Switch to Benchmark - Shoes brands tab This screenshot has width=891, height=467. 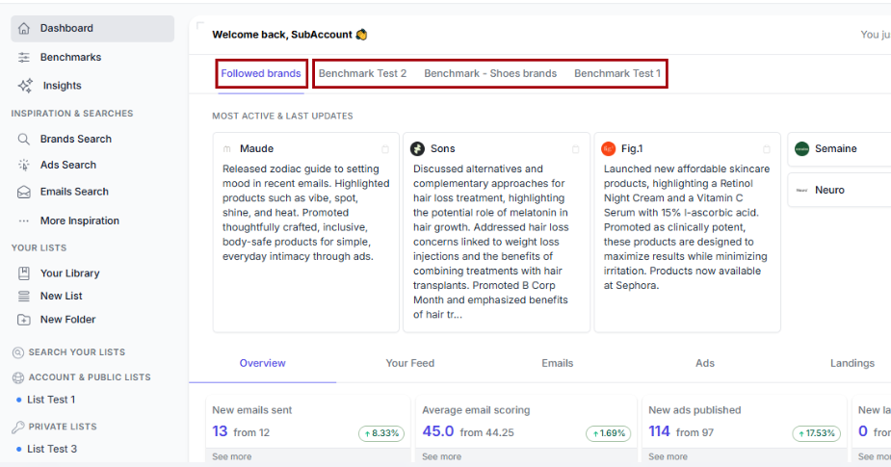(490, 73)
